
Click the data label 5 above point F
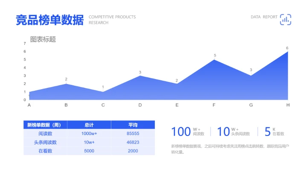[x=215, y=56]
